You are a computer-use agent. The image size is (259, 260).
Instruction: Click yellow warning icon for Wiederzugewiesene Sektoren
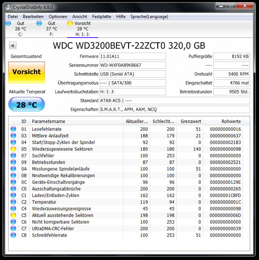coord(13,149)
